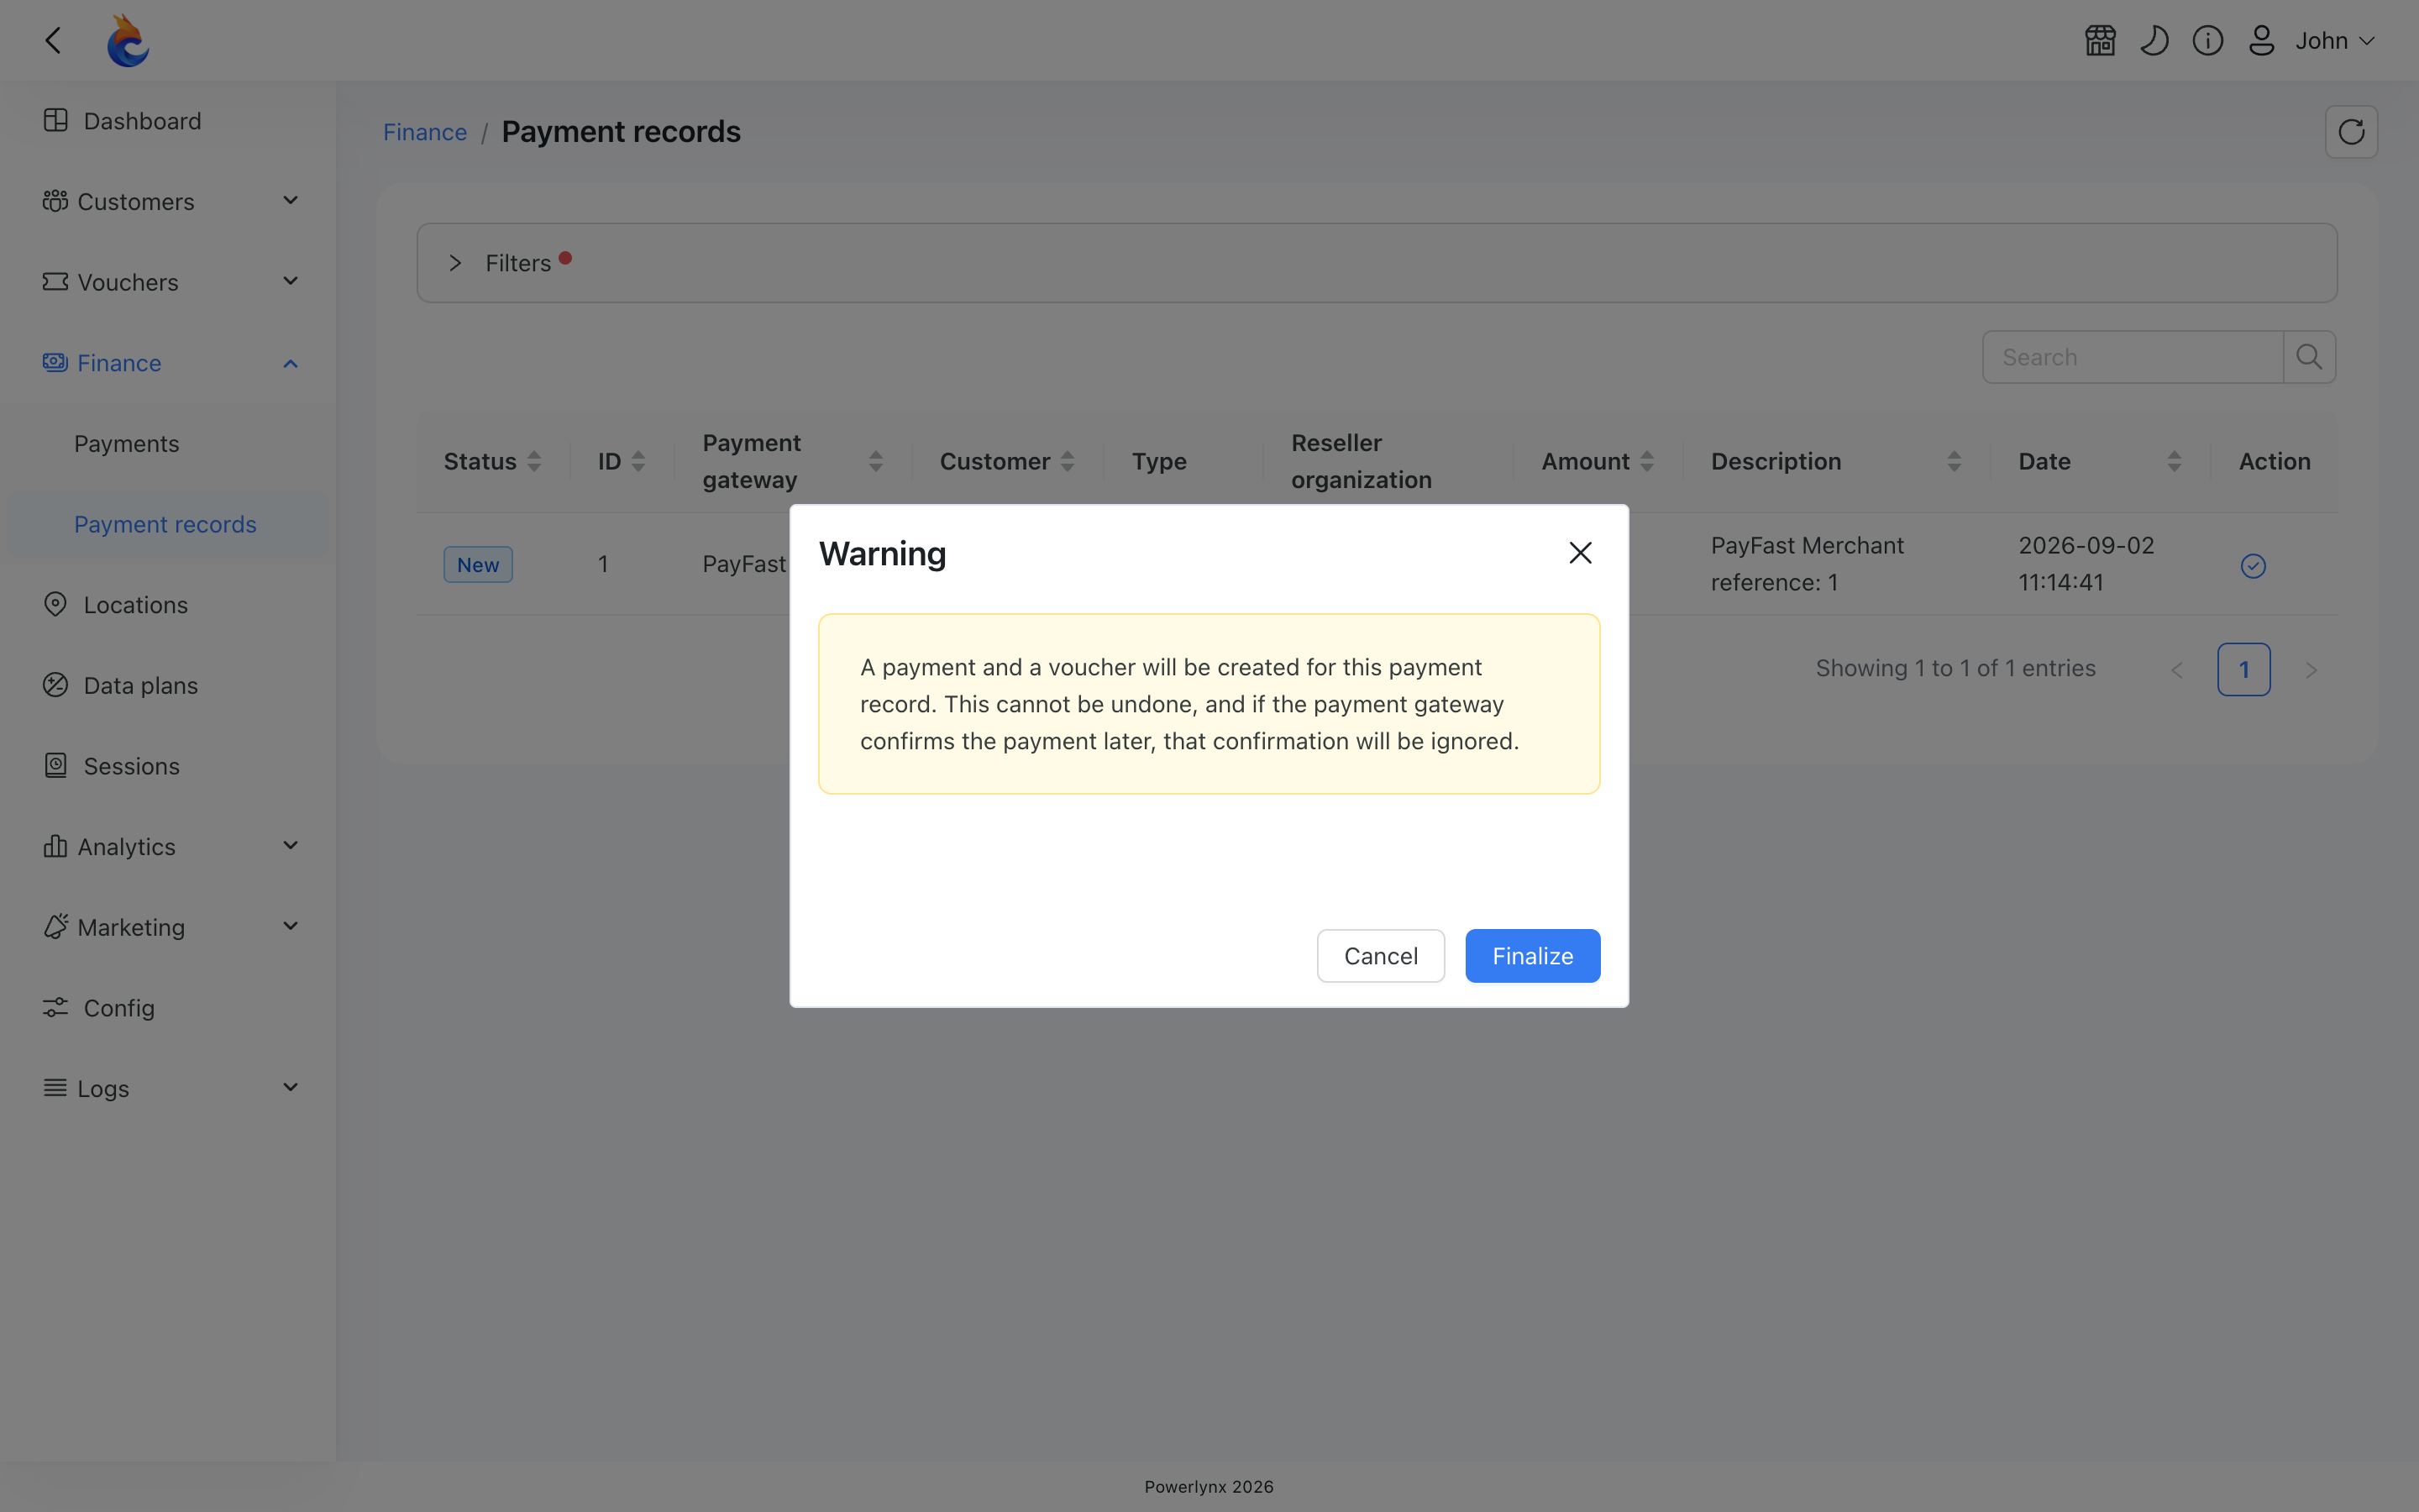Screen dimensions: 2419x1512
Task: Toggle dark mode with the moon icon
Action: point(2154,40)
